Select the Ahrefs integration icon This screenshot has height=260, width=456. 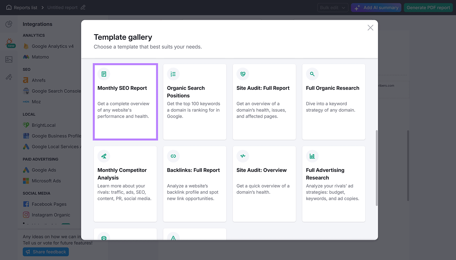(x=26, y=80)
